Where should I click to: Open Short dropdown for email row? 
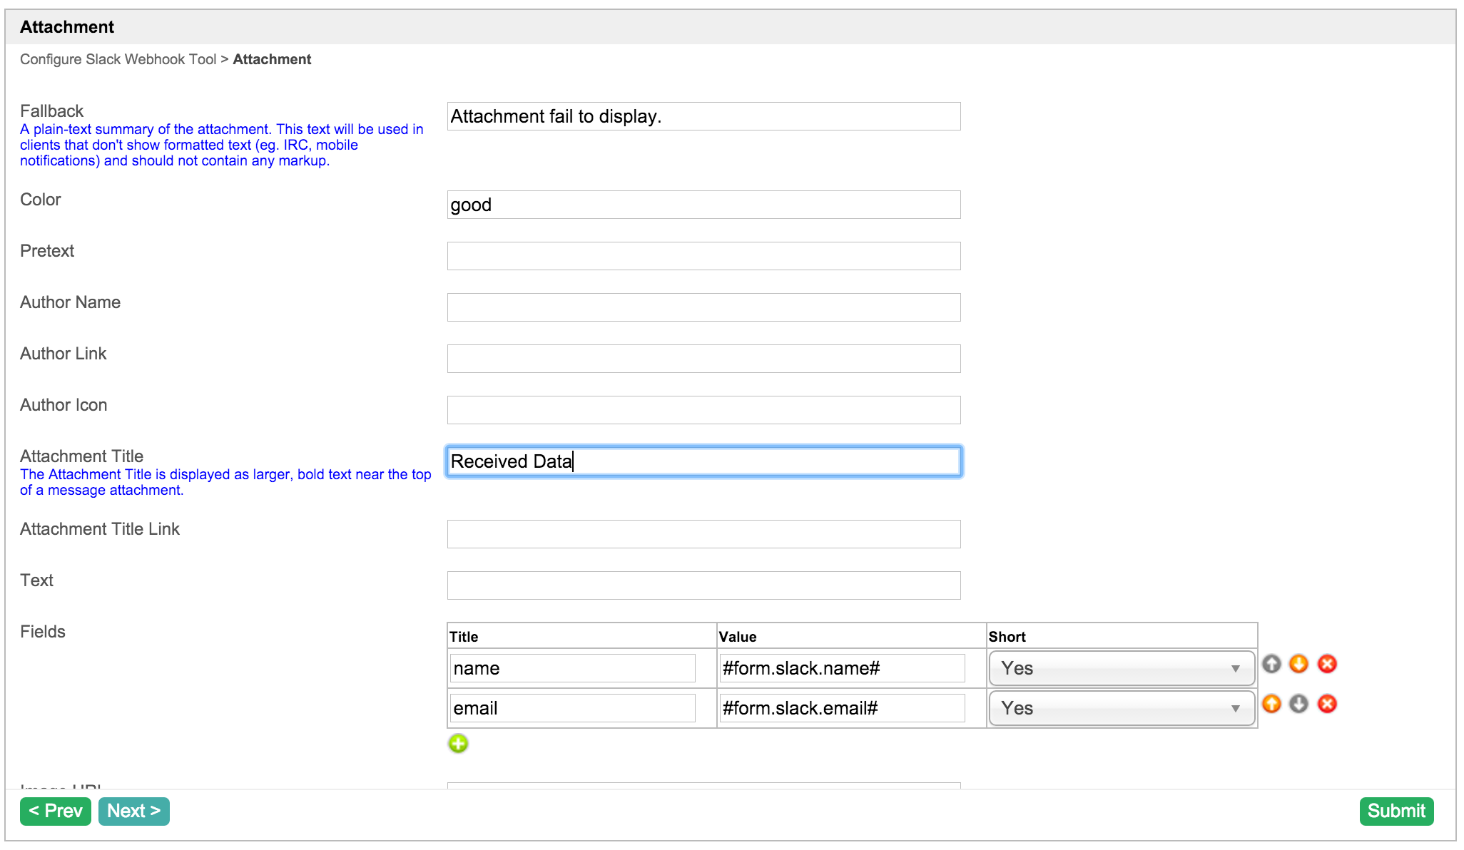pos(1121,708)
